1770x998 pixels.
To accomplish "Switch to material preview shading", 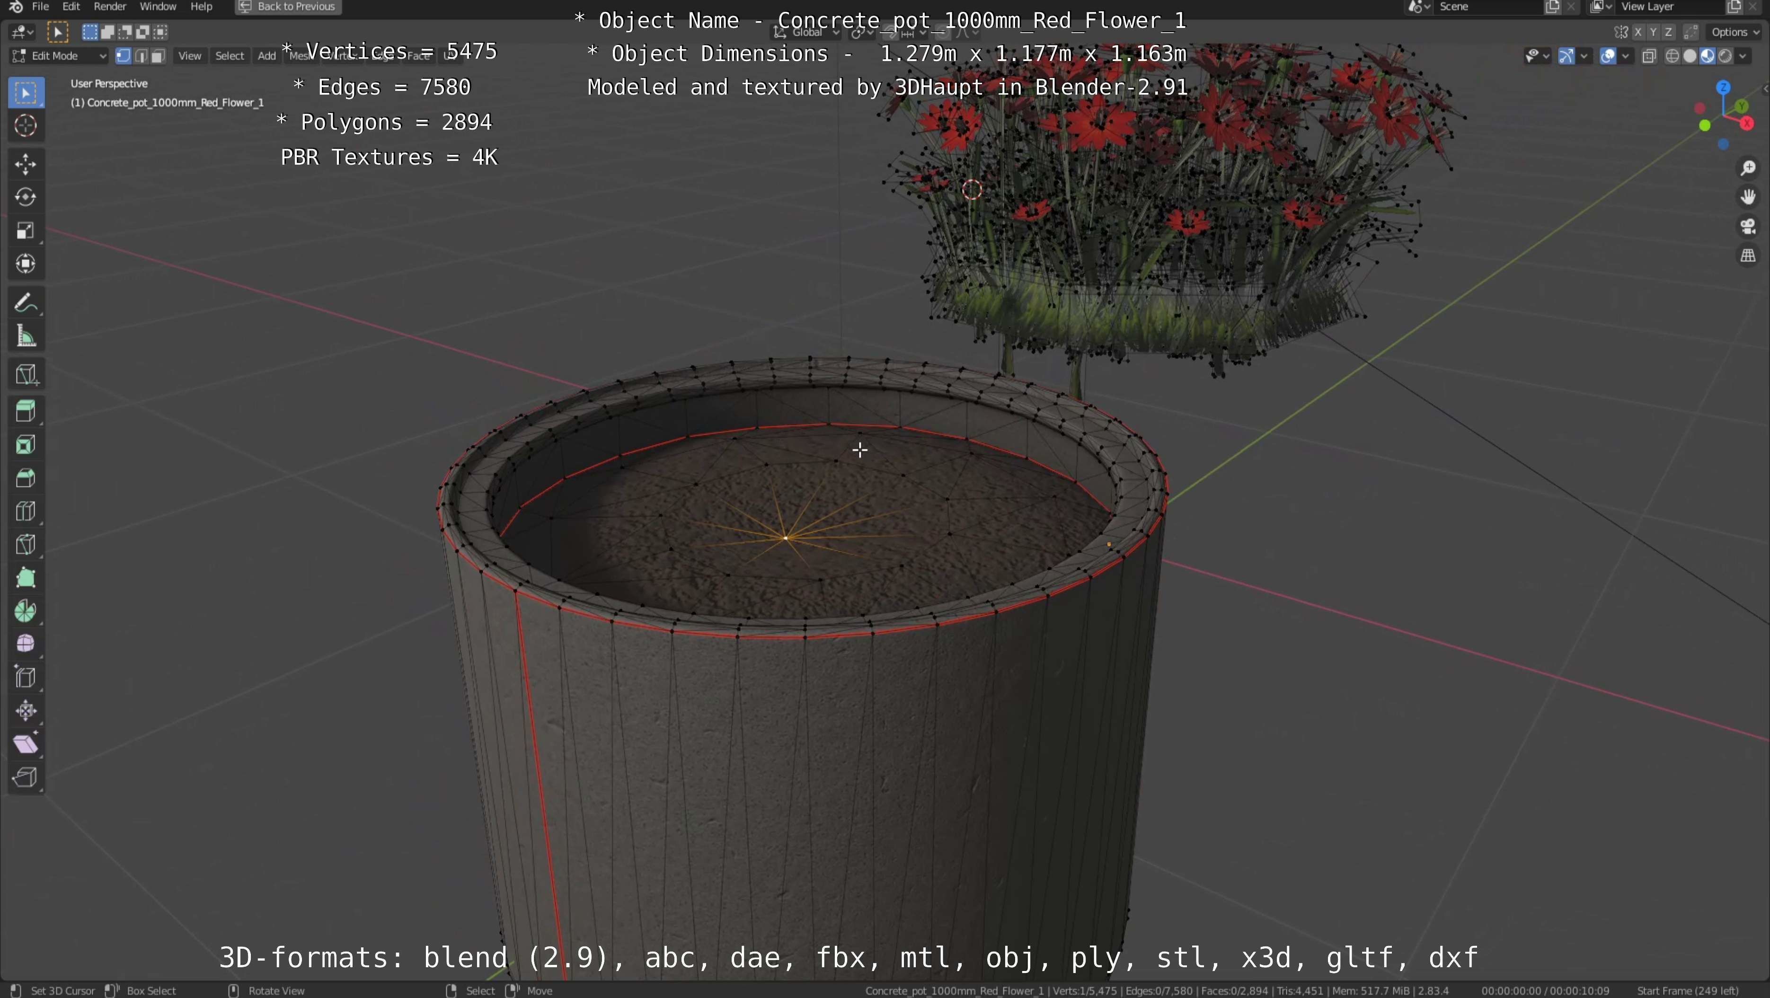I will [1708, 56].
